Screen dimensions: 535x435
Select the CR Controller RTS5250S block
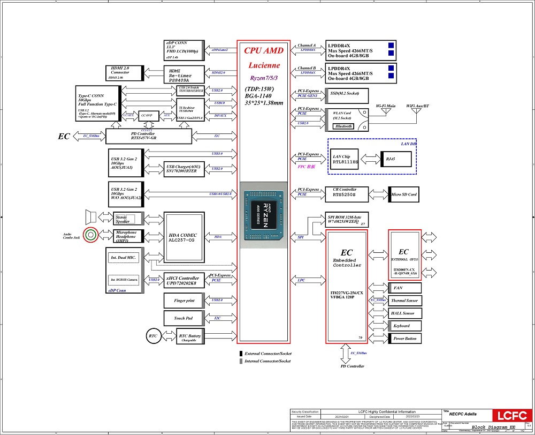tap(346, 194)
